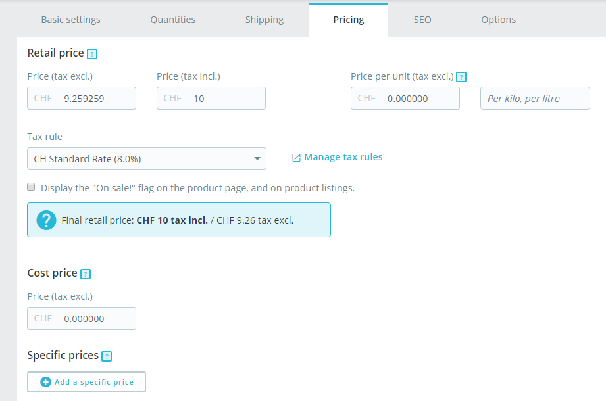The width and height of the screenshot is (606, 401).
Task: Click the Manage tax rules link
Action: pos(343,157)
